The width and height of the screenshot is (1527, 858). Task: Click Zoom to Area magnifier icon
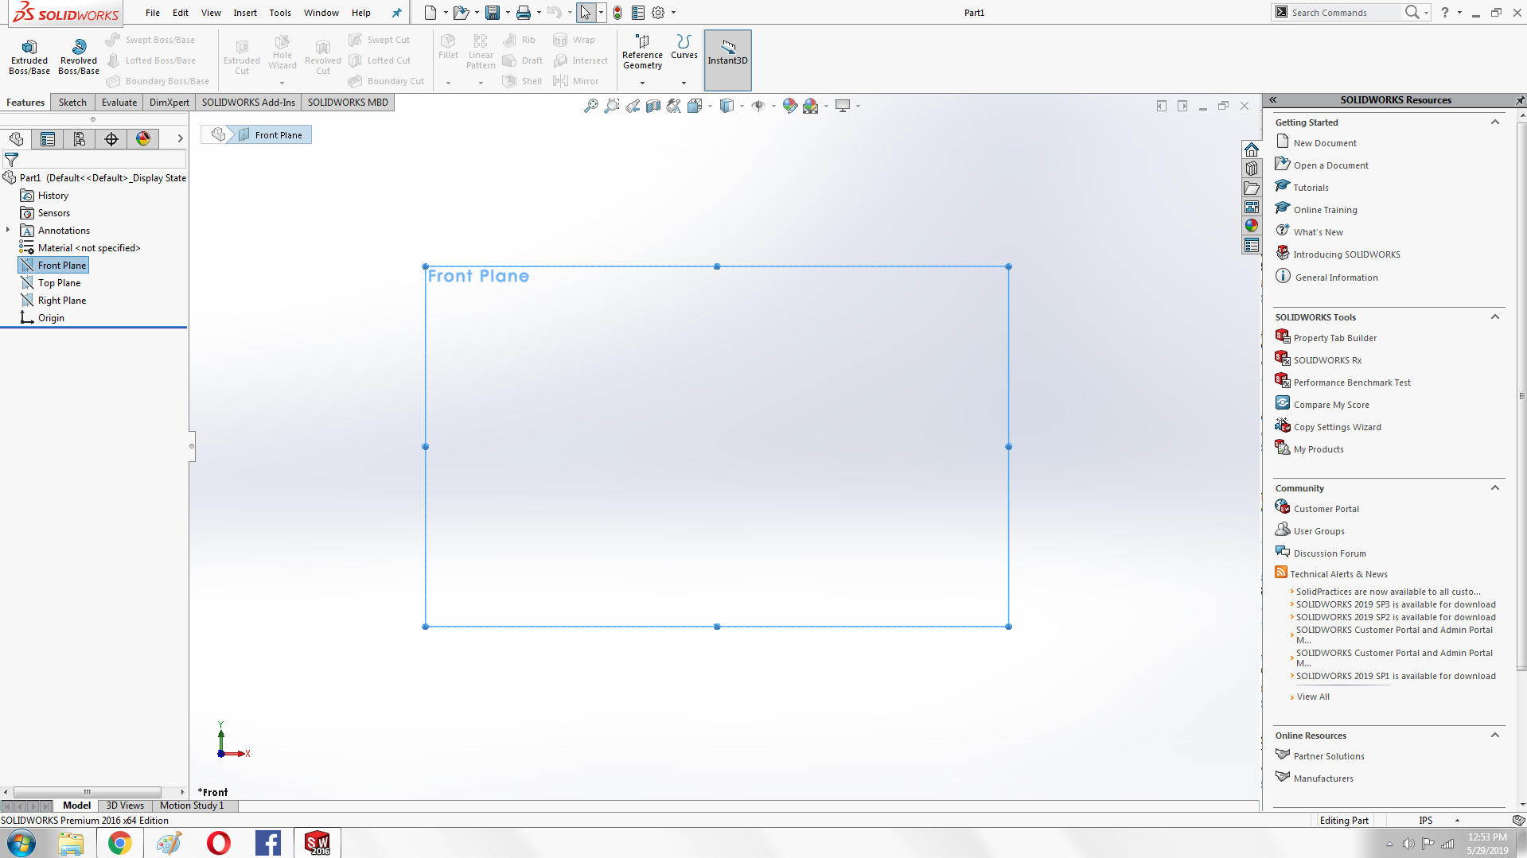click(612, 106)
